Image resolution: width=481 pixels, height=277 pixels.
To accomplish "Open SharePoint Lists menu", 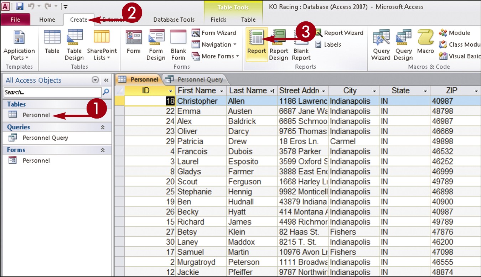I will coord(102,45).
